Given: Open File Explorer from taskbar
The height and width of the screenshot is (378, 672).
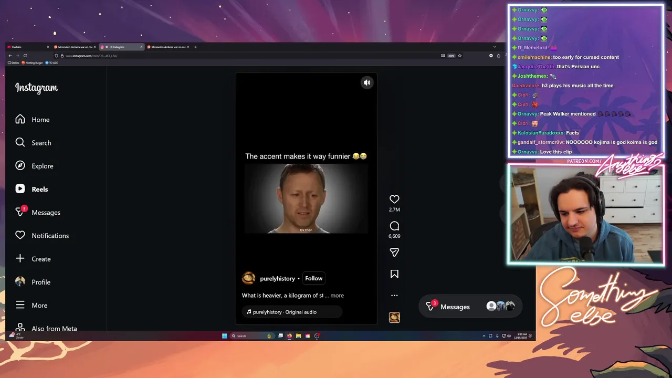Looking at the screenshot, I should pos(298,336).
